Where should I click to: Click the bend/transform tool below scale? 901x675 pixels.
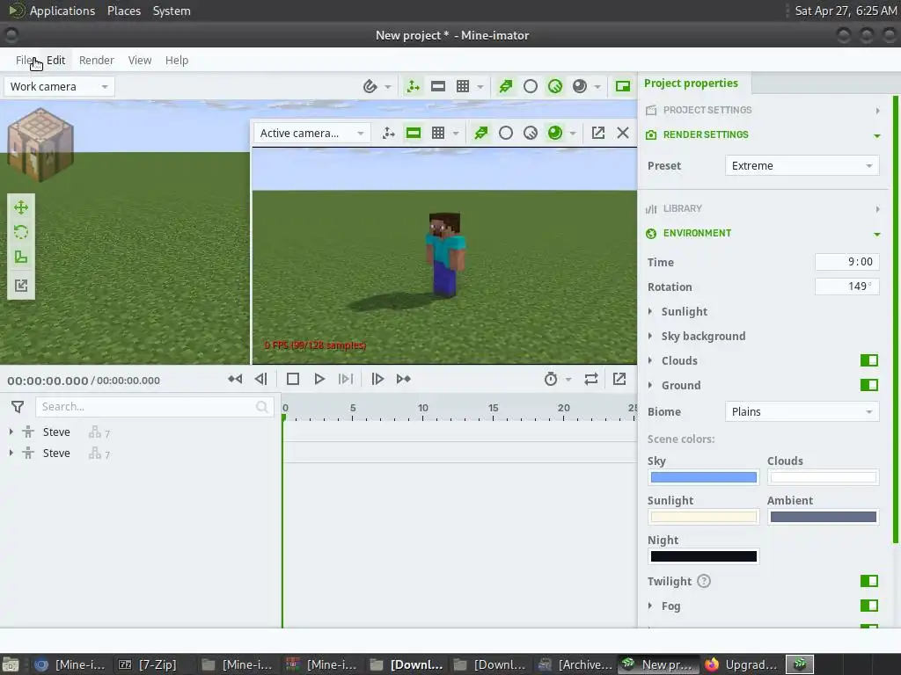click(21, 286)
